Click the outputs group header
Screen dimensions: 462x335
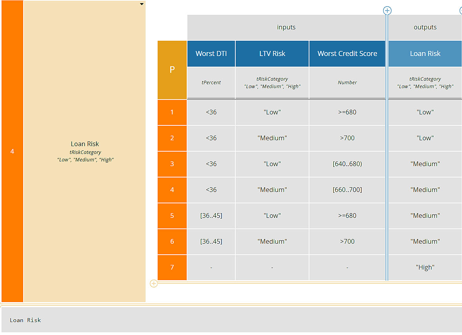(x=425, y=27)
